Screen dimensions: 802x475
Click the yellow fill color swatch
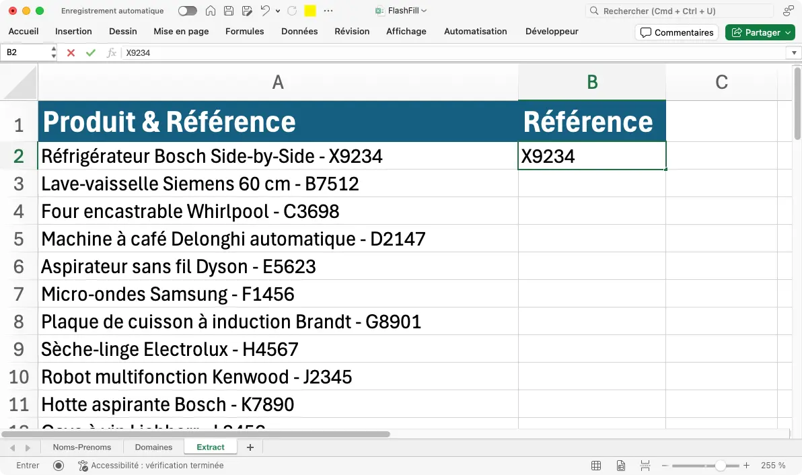point(310,11)
